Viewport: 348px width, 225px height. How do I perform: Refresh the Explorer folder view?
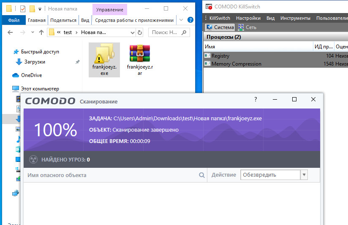(140, 33)
